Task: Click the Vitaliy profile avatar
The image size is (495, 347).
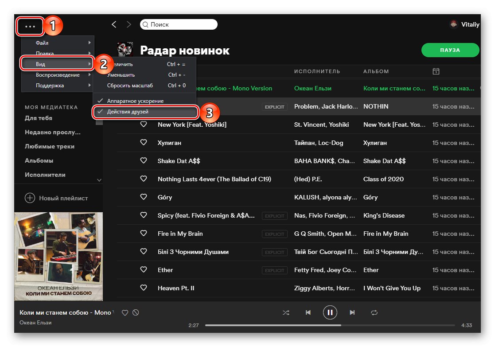Action: 454,24
